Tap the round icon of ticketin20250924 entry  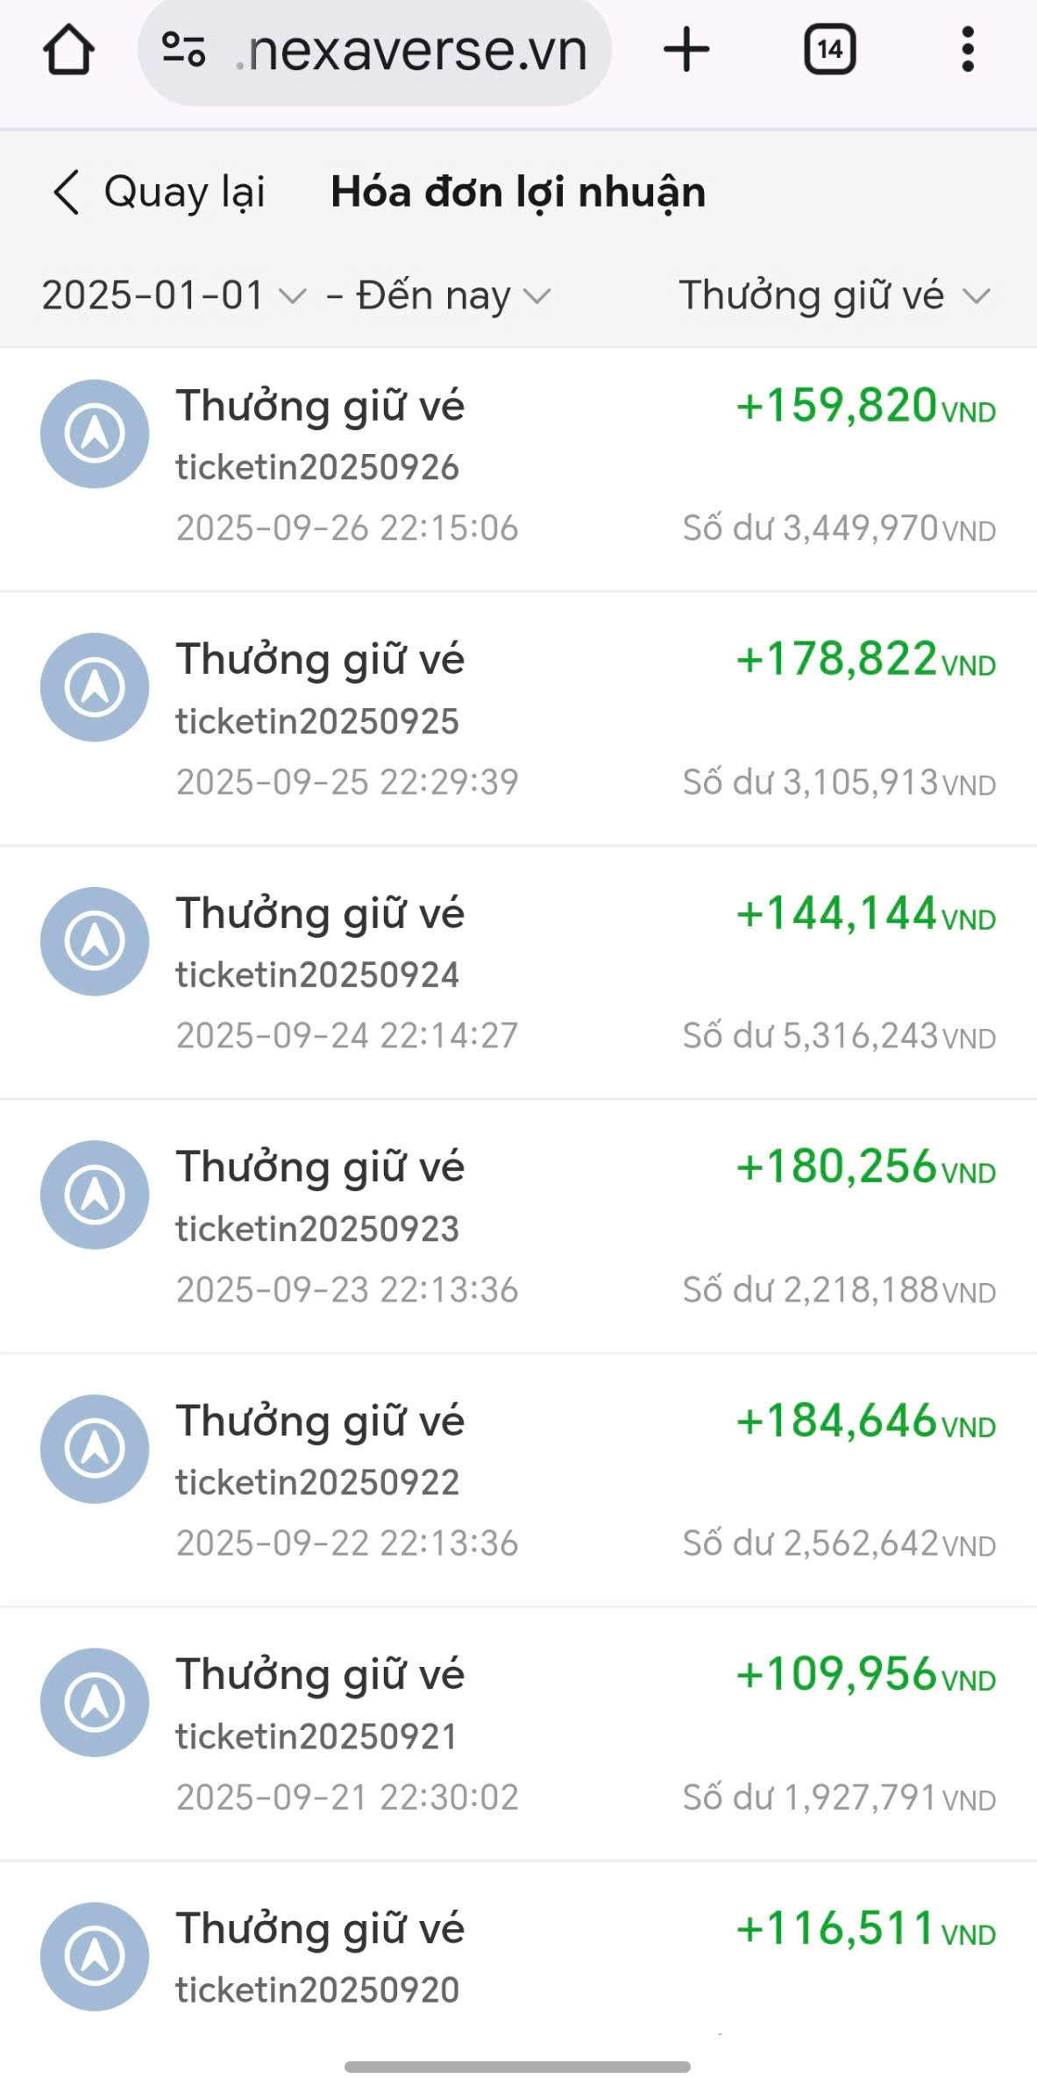tap(95, 941)
